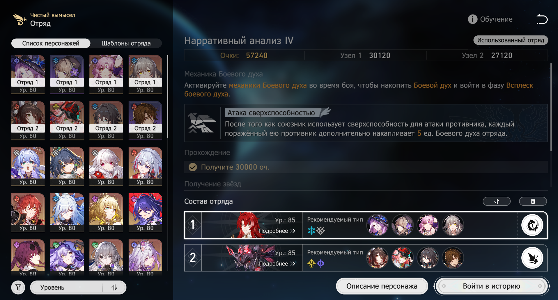Screen dimensions: 558x300
Task: Click the Использованный отряд button
Action: tap(511, 40)
